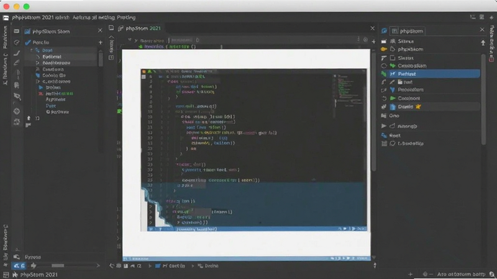Click the rightmost icon in the top-right title bar
This screenshot has height=279, width=497.
[x=491, y=17]
